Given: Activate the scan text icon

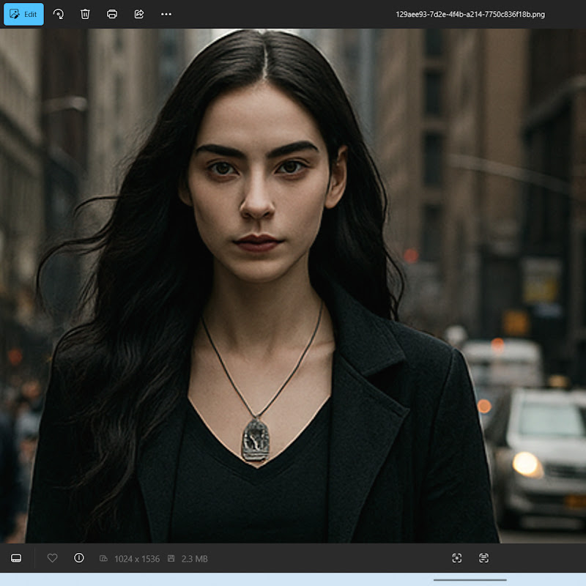Looking at the screenshot, I should tap(483, 558).
